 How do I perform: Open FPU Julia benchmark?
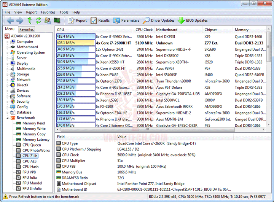[30, 178]
